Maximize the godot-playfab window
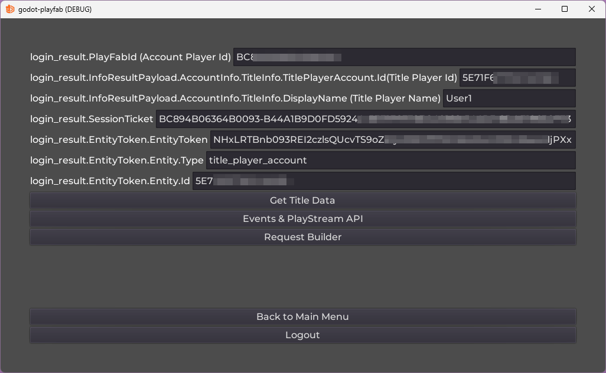The image size is (606, 373). 565,9
